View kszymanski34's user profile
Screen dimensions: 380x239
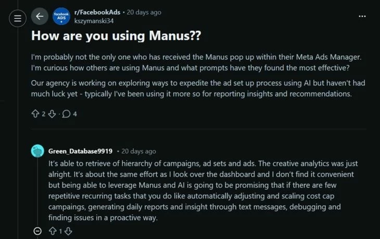pyautogui.click(x=94, y=20)
